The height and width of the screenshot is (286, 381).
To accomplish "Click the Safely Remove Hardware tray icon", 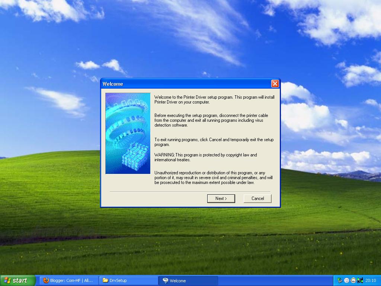I will (340, 281).
